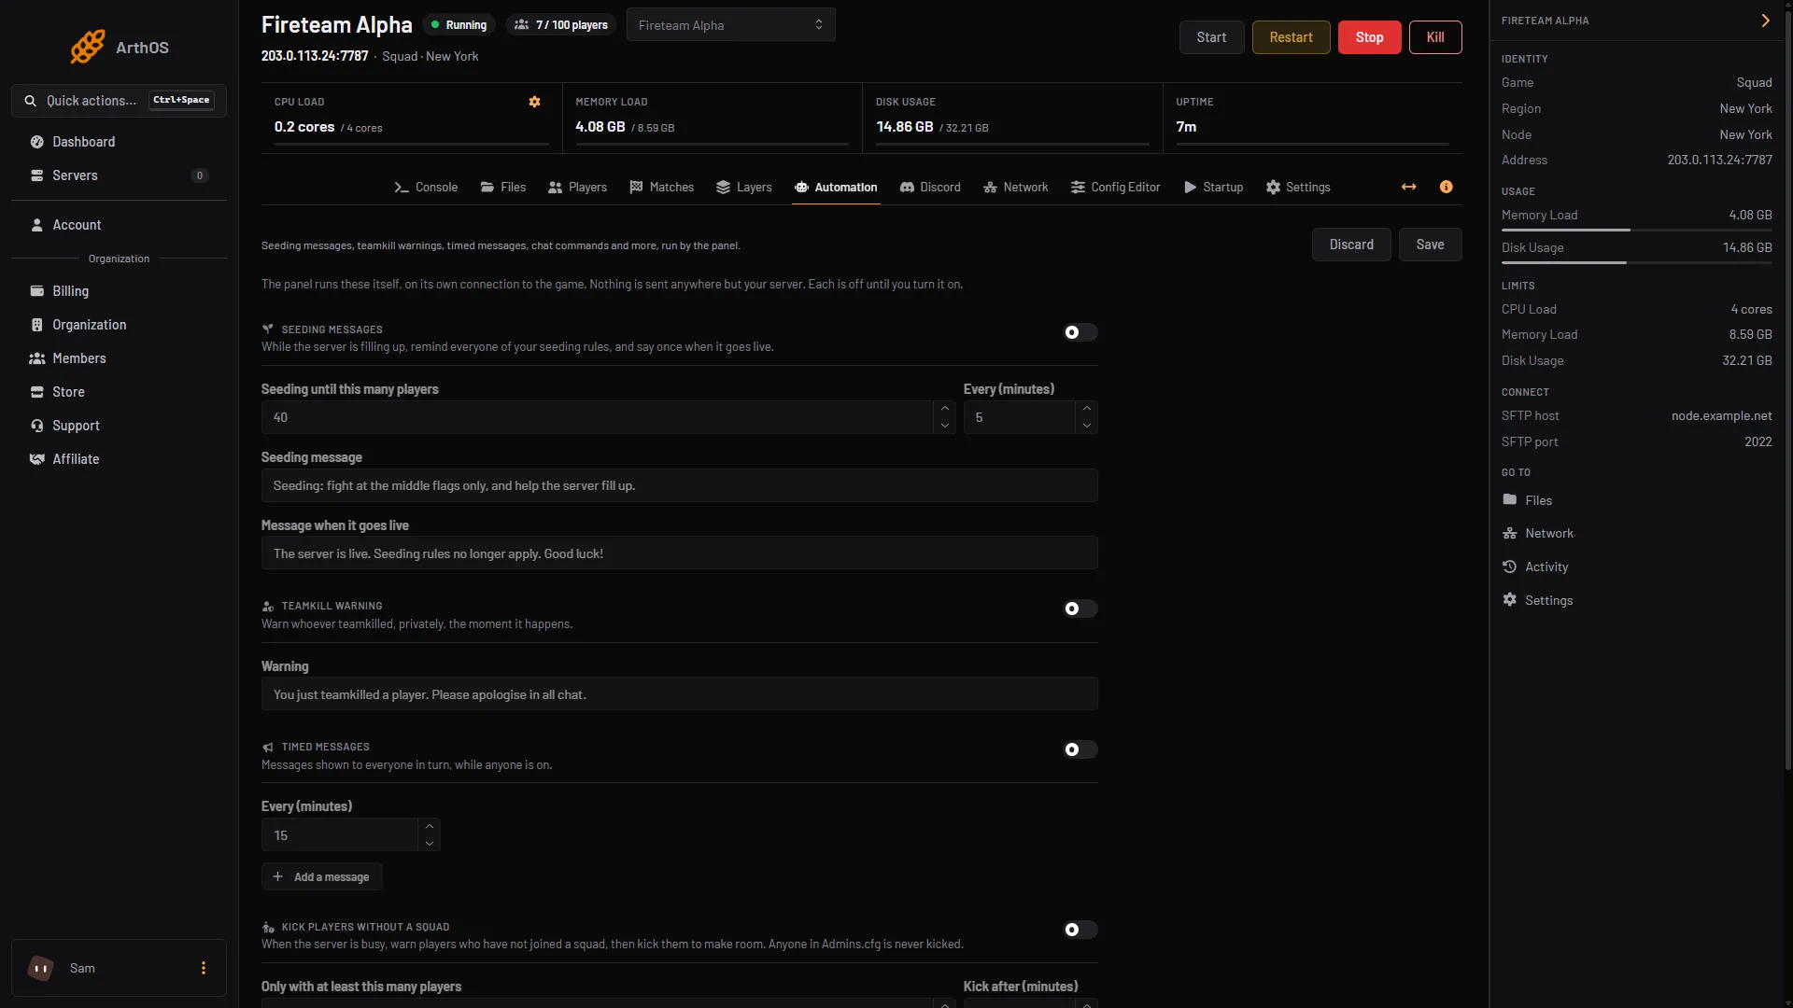Click the Files folder icon in Go To

(x=1510, y=500)
